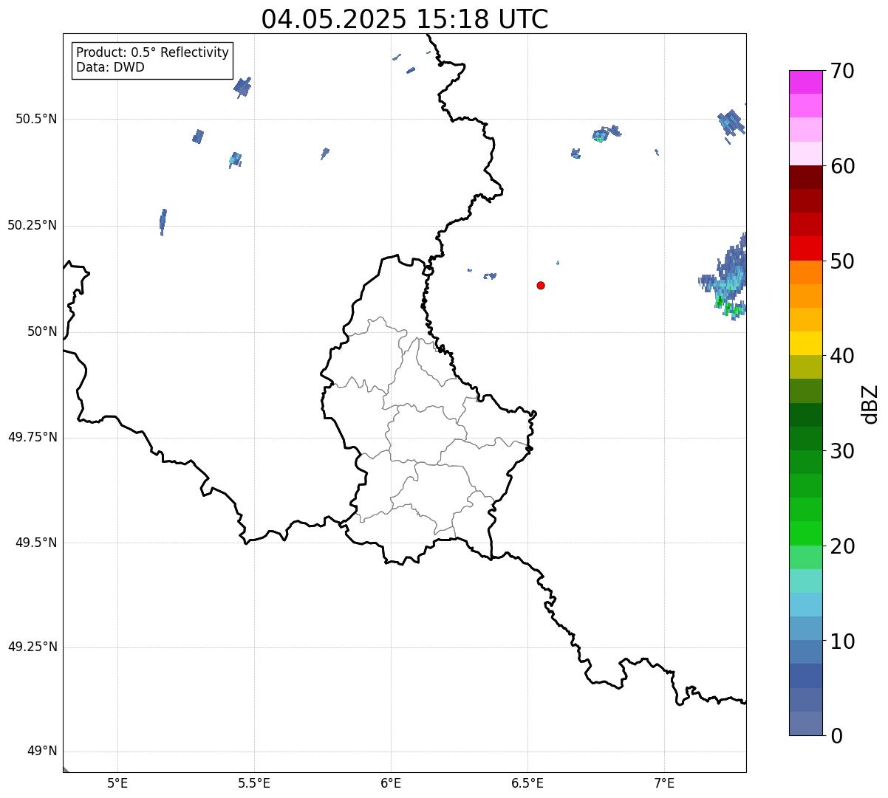Click the 50.5°N latitude label
Viewport: 888px width, 798px height.
coord(36,119)
